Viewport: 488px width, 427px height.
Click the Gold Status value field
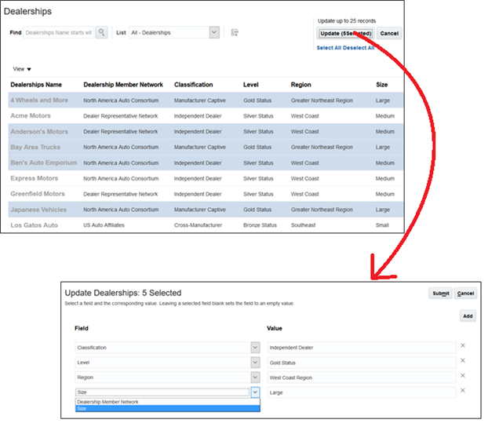click(362, 363)
